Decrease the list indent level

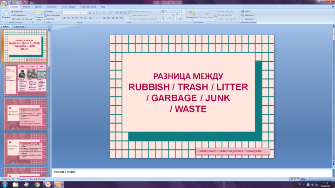click(117, 13)
